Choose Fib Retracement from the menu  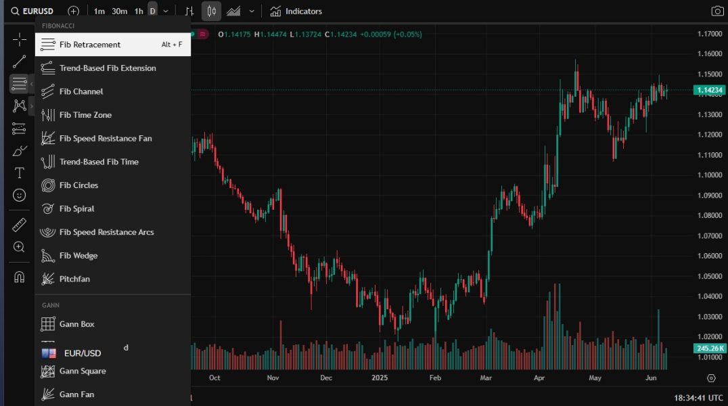pyautogui.click(x=90, y=45)
